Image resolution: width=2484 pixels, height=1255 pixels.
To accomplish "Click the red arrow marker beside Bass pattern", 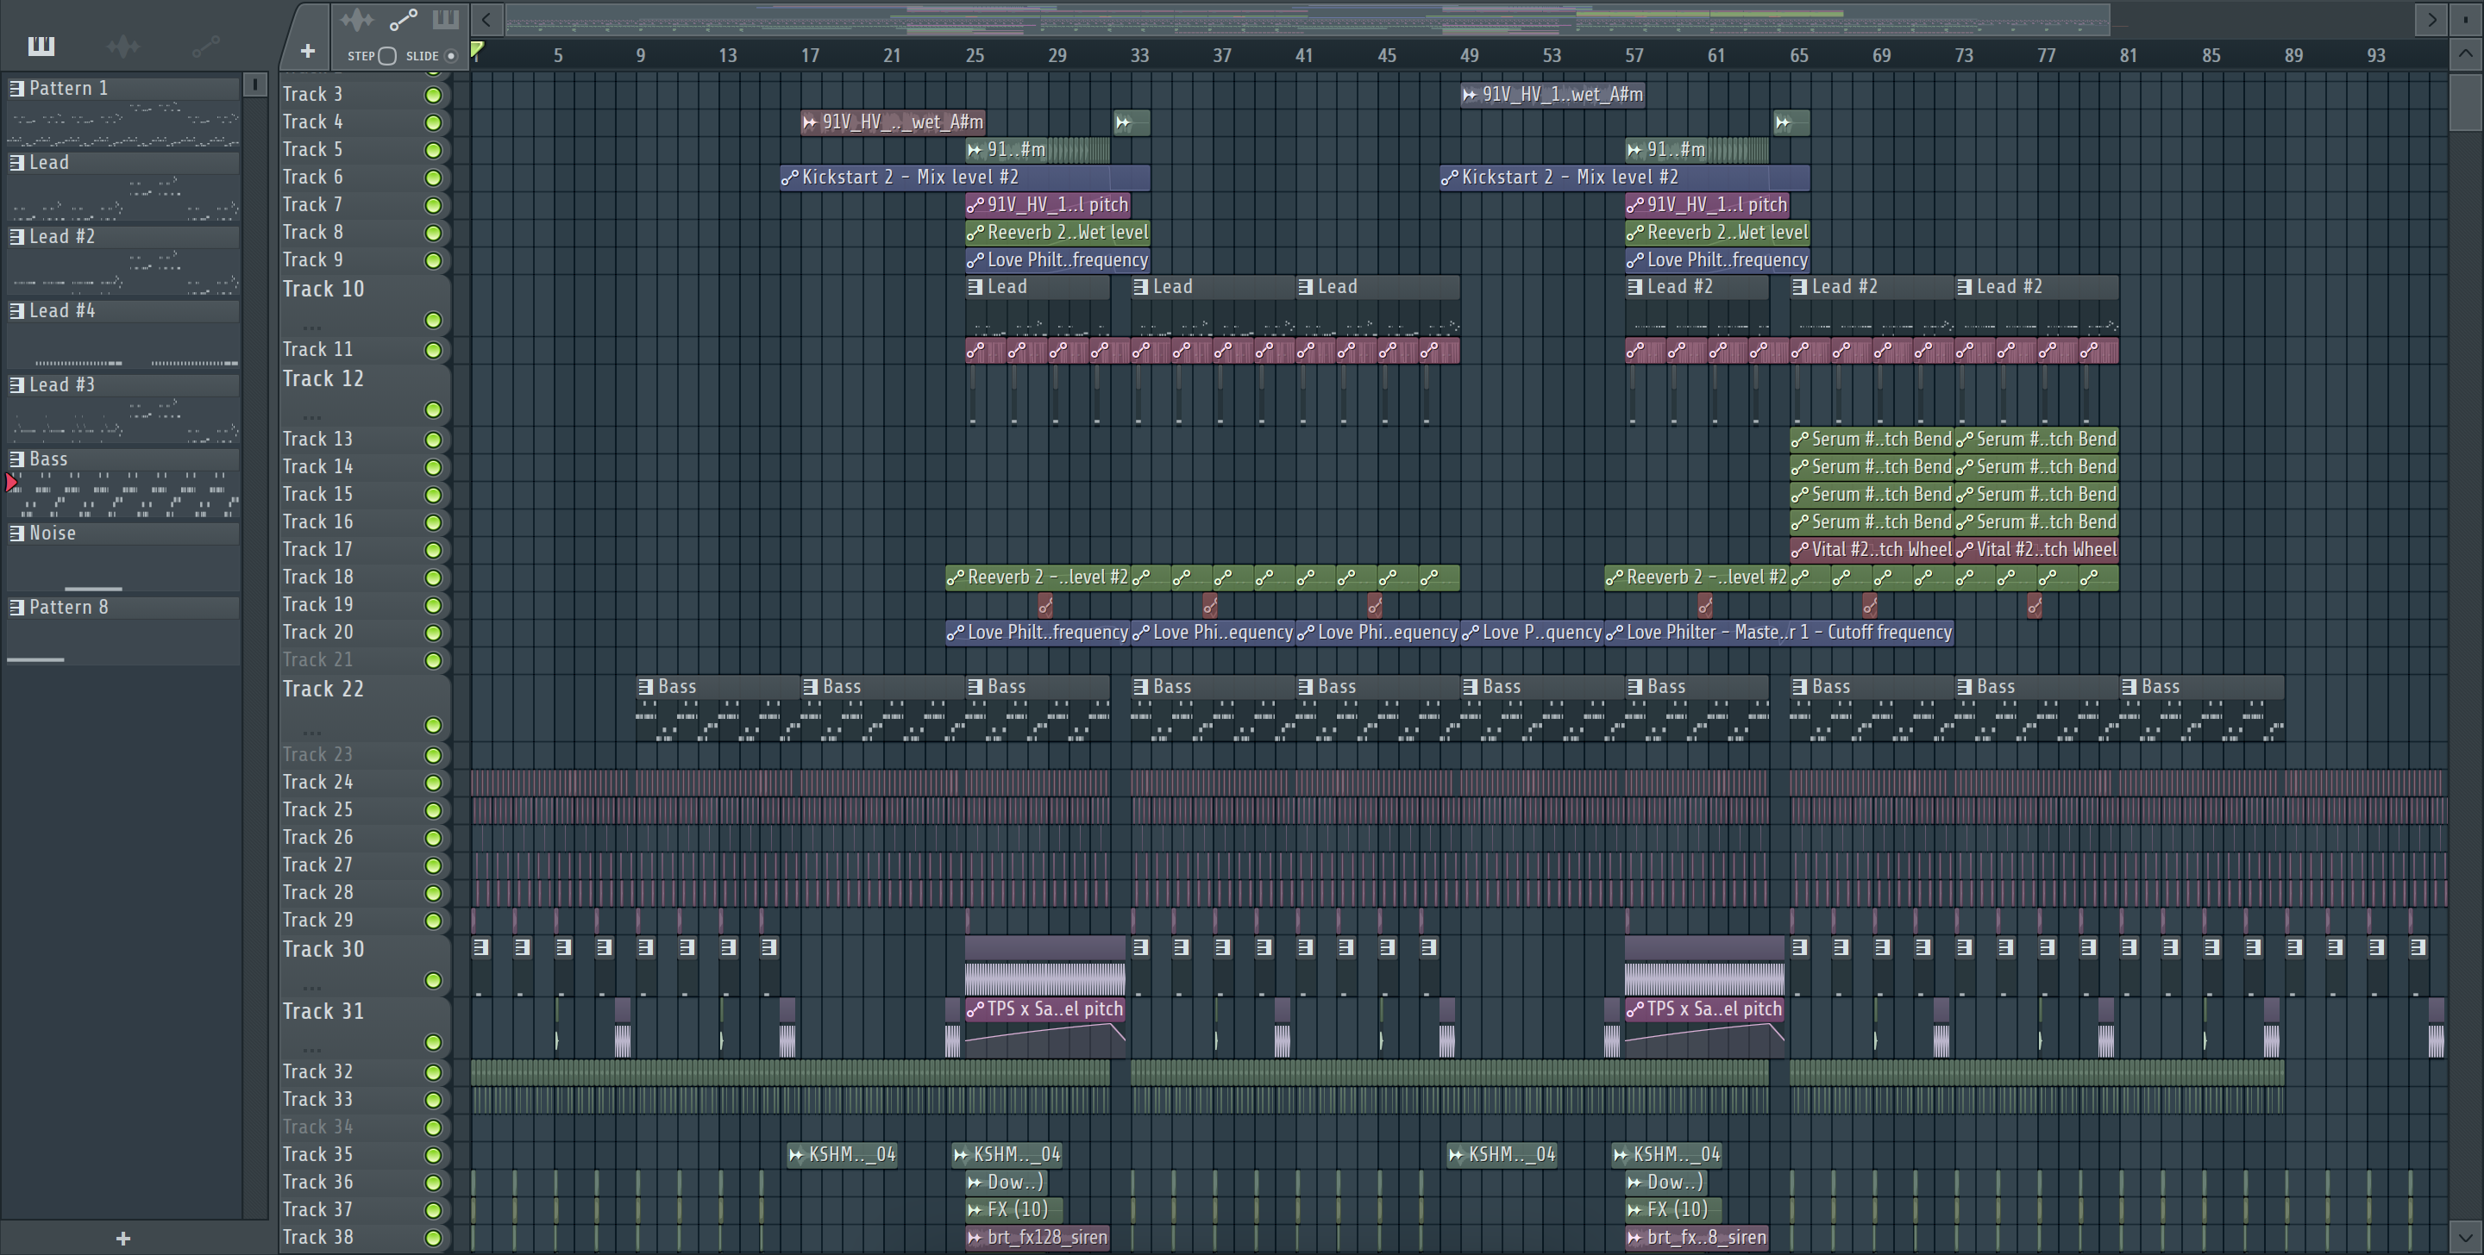I will tap(11, 483).
